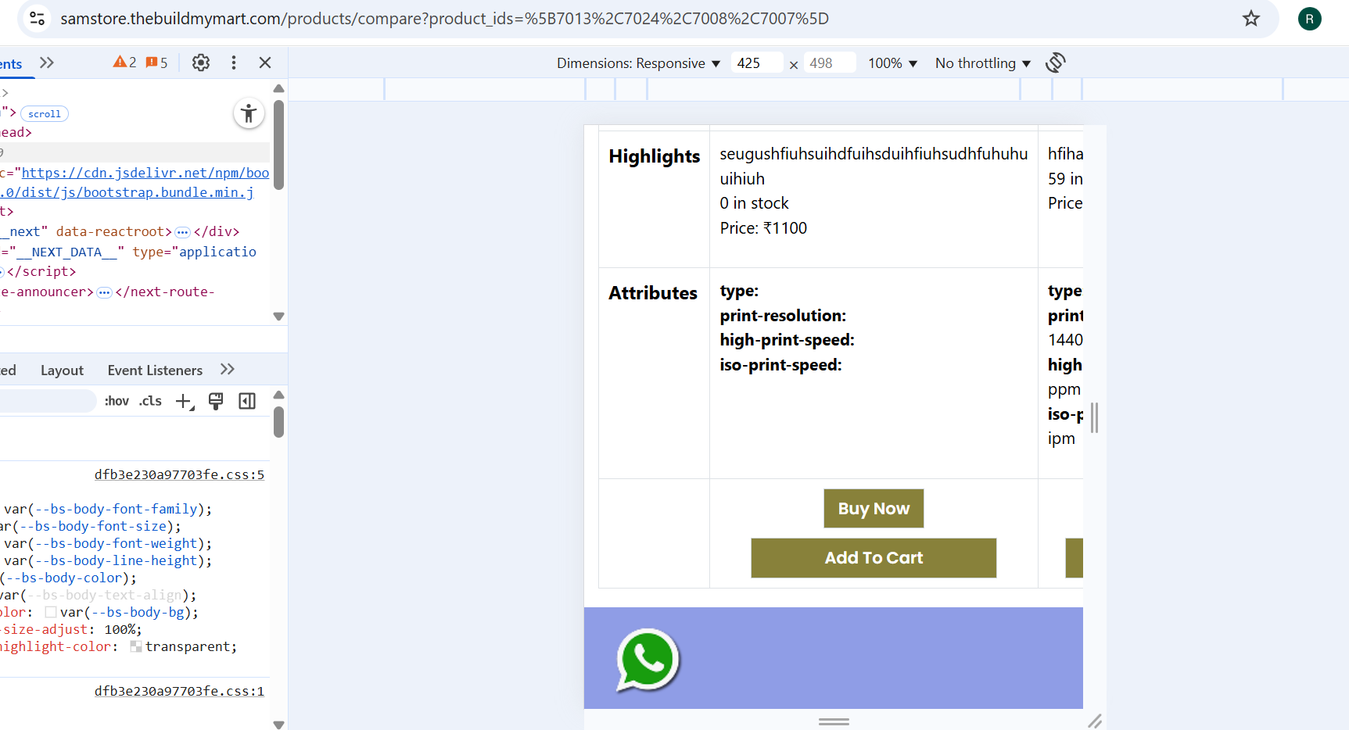Click the Add To Cart button
This screenshot has width=1349, height=730.
(874, 558)
